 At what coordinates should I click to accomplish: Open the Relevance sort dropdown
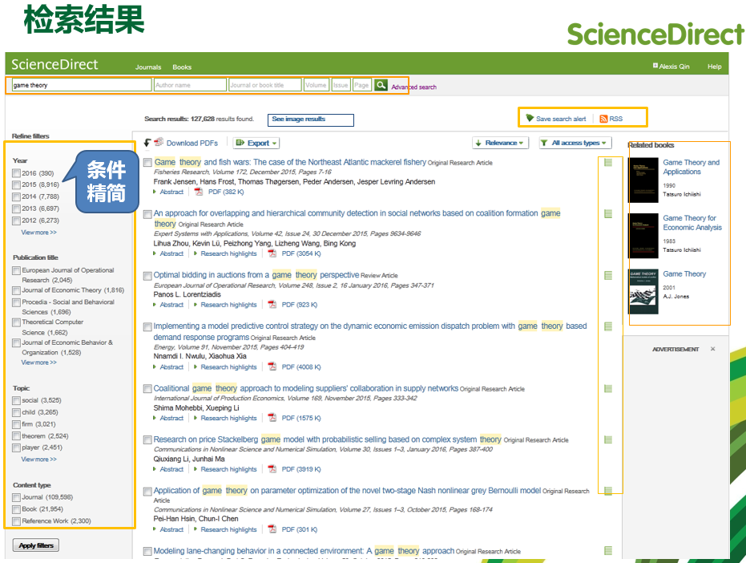coord(500,143)
